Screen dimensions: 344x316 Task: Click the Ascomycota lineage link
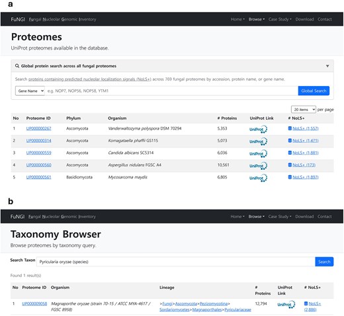186,303
